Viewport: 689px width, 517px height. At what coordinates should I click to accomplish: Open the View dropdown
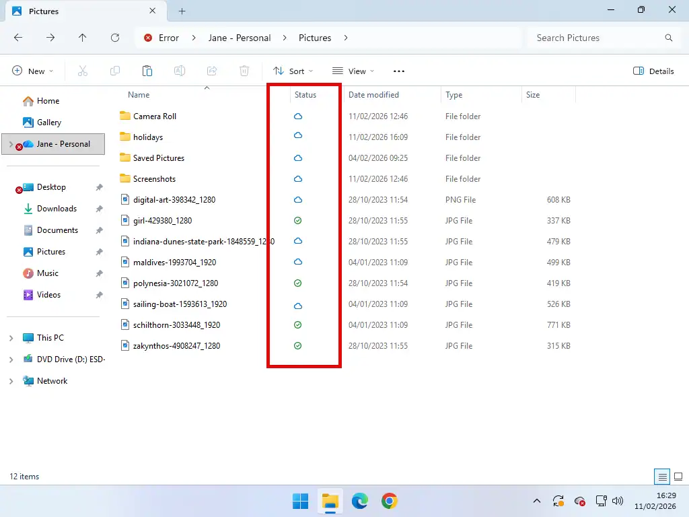(353, 71)
